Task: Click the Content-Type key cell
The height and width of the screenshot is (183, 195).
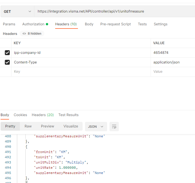Action: [81, 62]
